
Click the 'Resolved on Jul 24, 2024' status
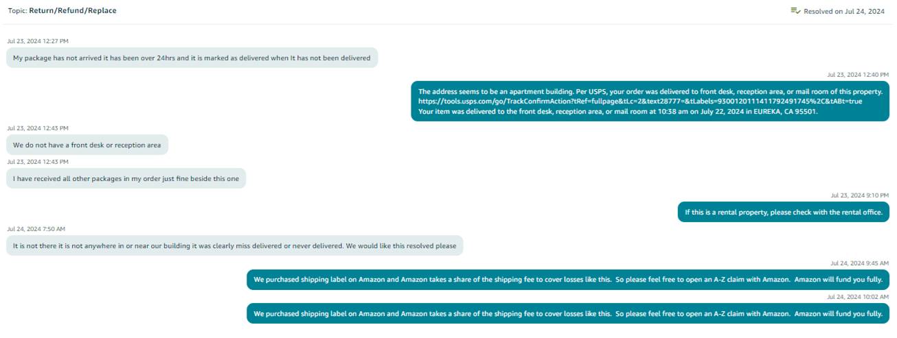[x=843, y=11]
